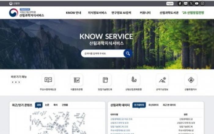Open the mountain and sun weather icon

162,80
